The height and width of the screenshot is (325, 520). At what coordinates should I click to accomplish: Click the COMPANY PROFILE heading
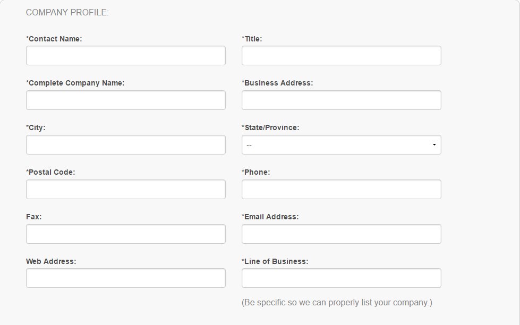pyautogui.click(x=67, y=12)
